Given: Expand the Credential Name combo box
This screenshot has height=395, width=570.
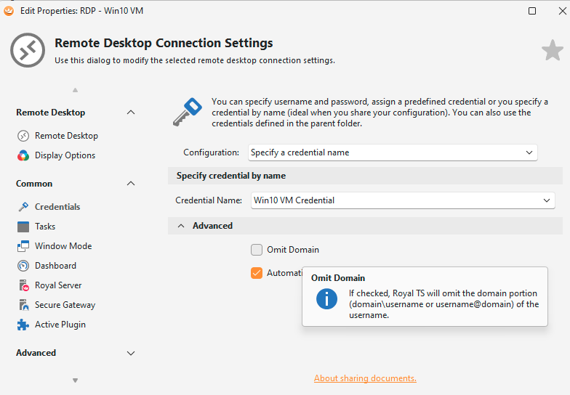Looking at the screenshot, I should point(547,200).
